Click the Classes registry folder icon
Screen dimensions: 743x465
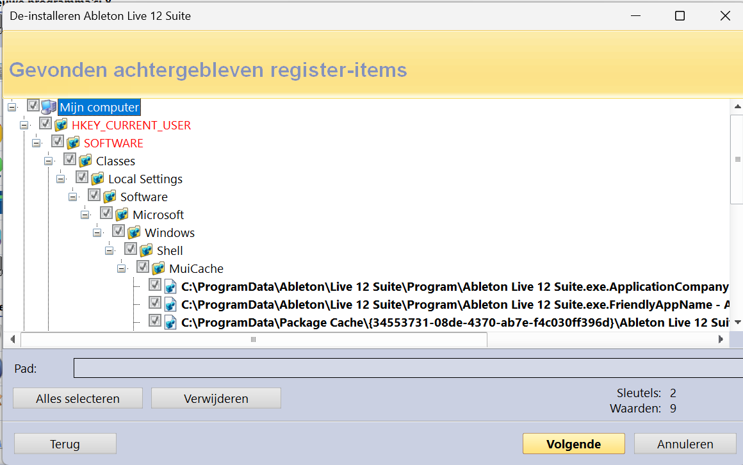pos(85,161)
